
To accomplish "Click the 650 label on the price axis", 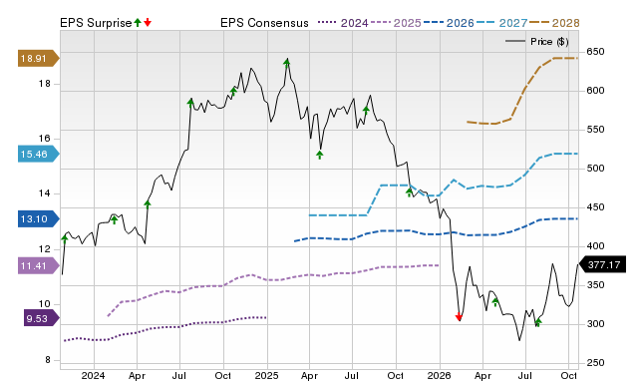I will [x=595, y=52].
